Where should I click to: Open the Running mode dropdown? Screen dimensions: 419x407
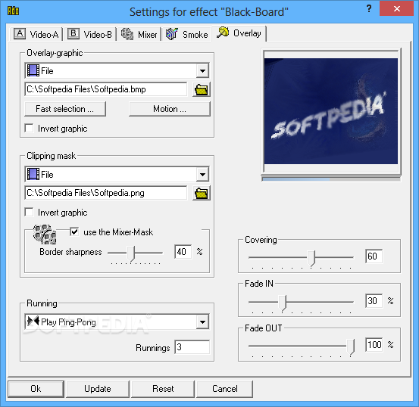tap(202, 322)
